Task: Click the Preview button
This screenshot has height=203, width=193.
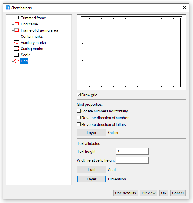Action: pyautogui.click(x=149, y=193)
